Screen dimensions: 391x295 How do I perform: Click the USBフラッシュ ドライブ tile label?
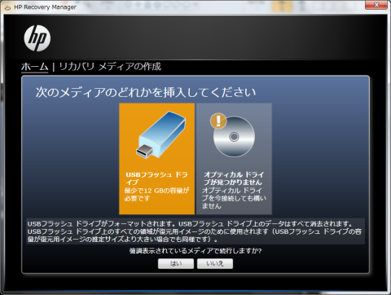(156, 178)
